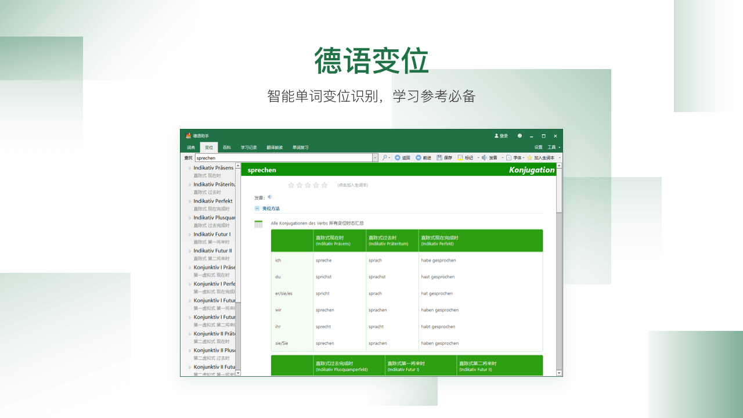The width and height of the screenshot is (743, 418).
Task: Play pronunciation via the 发音 speaker icon
Action: point(485,157)
